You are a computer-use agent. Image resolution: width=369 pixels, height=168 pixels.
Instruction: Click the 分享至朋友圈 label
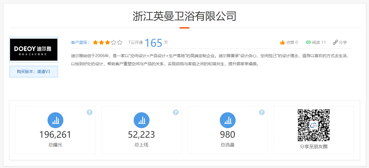pos(314,146)
